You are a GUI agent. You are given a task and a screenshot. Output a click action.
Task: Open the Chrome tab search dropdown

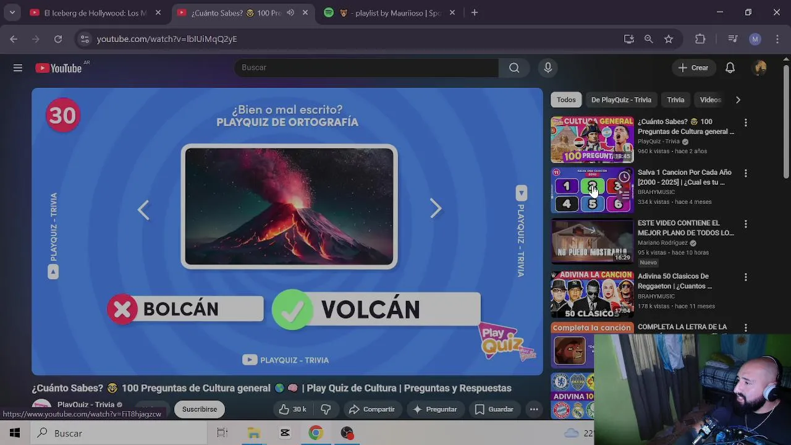click(12, 12)
